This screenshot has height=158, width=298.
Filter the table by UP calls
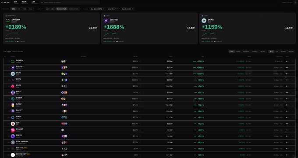tap(277, 52)
